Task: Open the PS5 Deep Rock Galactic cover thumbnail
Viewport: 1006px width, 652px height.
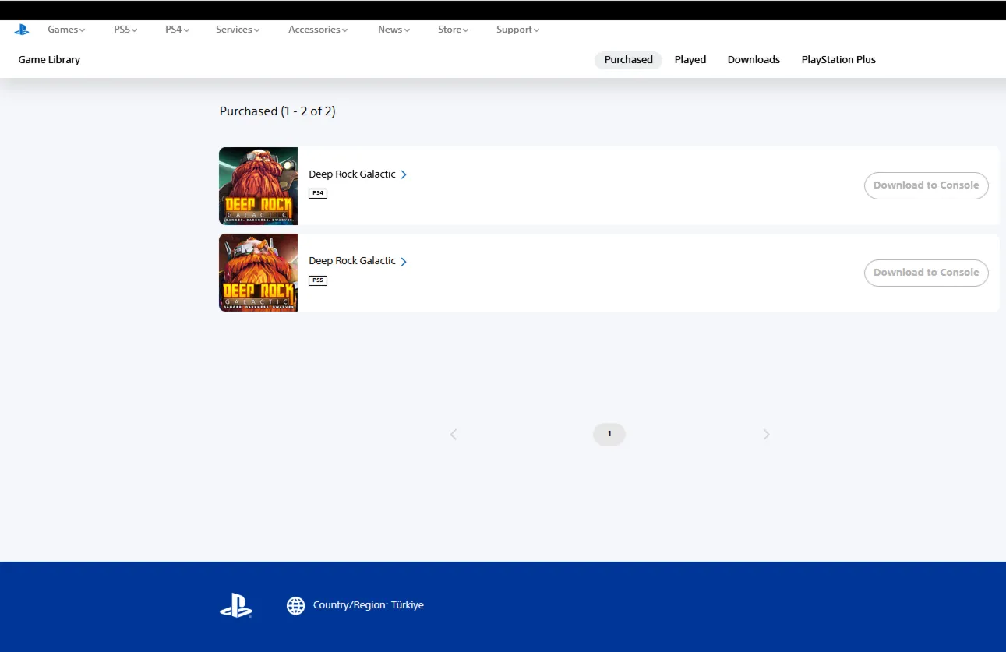Action: pyautogui.click(x=258, y=273)
